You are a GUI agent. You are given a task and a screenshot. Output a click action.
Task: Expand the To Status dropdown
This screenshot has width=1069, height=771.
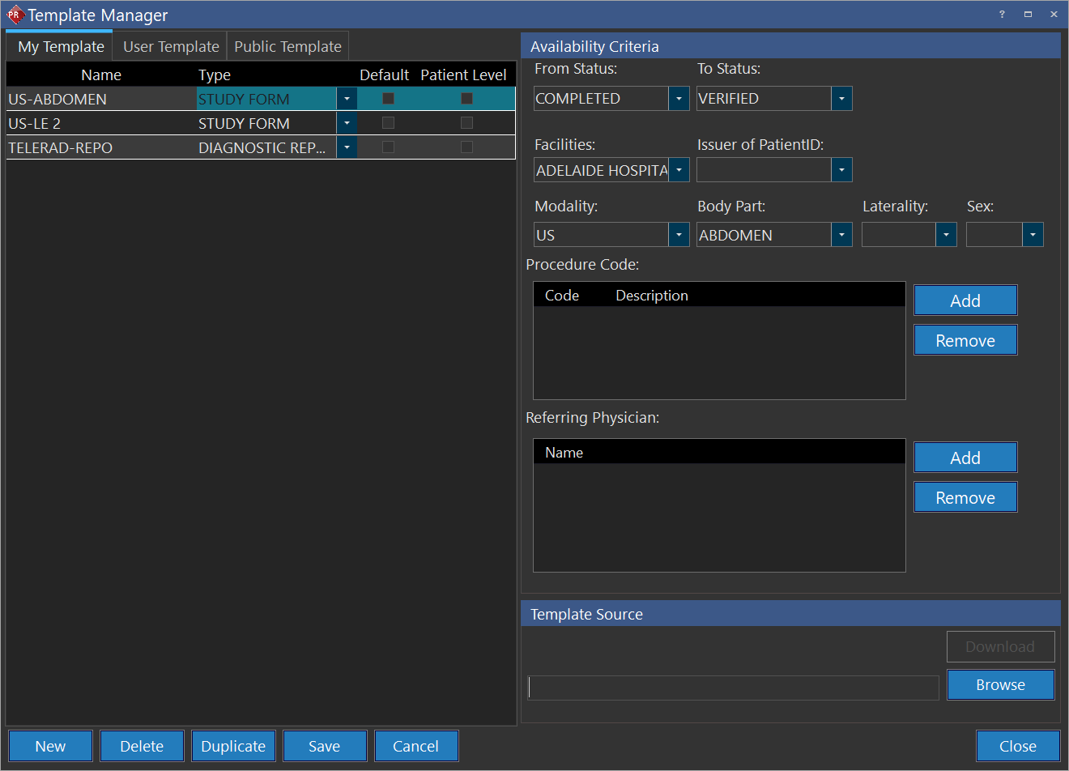point(841,99)
